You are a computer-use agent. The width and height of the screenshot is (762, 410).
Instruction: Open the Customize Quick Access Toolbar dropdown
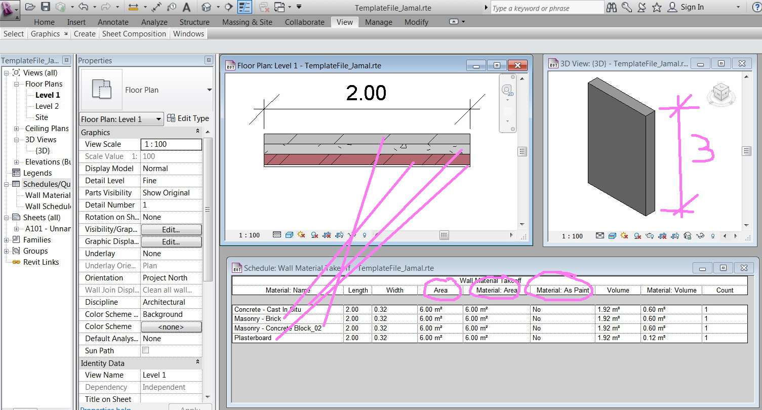coord(299,7)
